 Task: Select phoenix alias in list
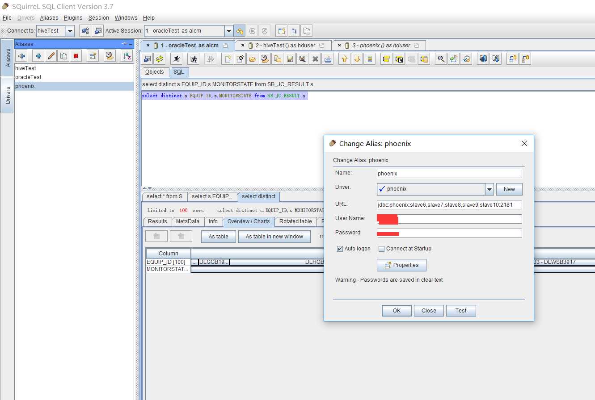pyautogui.click(x=74, y=86)
